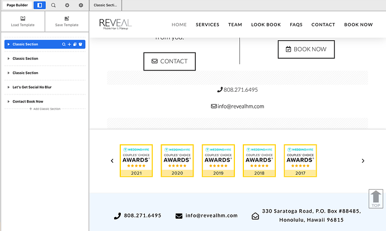Click Load Template
Screen dimensions: 386x231
click(x=22, y=22)
